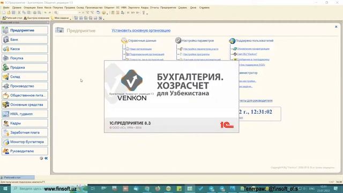The height and width of the screenshot is (193, 343).
Task: Open the Продажа section in the sidebar
Action: (x=25, y=68)
